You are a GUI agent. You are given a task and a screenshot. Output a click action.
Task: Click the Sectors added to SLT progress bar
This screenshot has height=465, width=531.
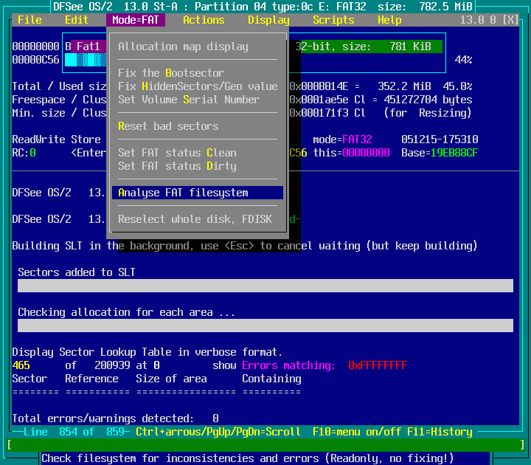[265, 286]
